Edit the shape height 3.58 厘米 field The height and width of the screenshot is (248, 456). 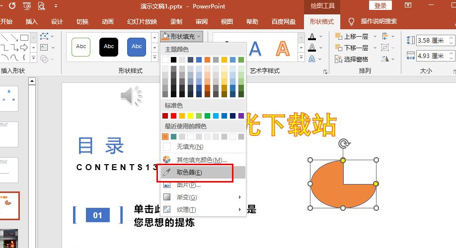point(432,40)
